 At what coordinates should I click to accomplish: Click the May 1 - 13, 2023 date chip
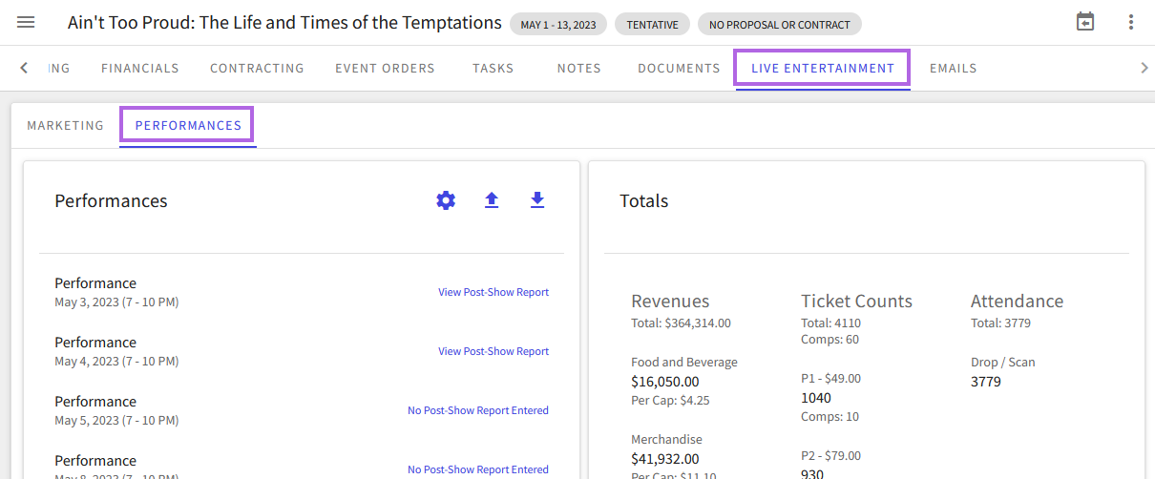pos(558,25)
